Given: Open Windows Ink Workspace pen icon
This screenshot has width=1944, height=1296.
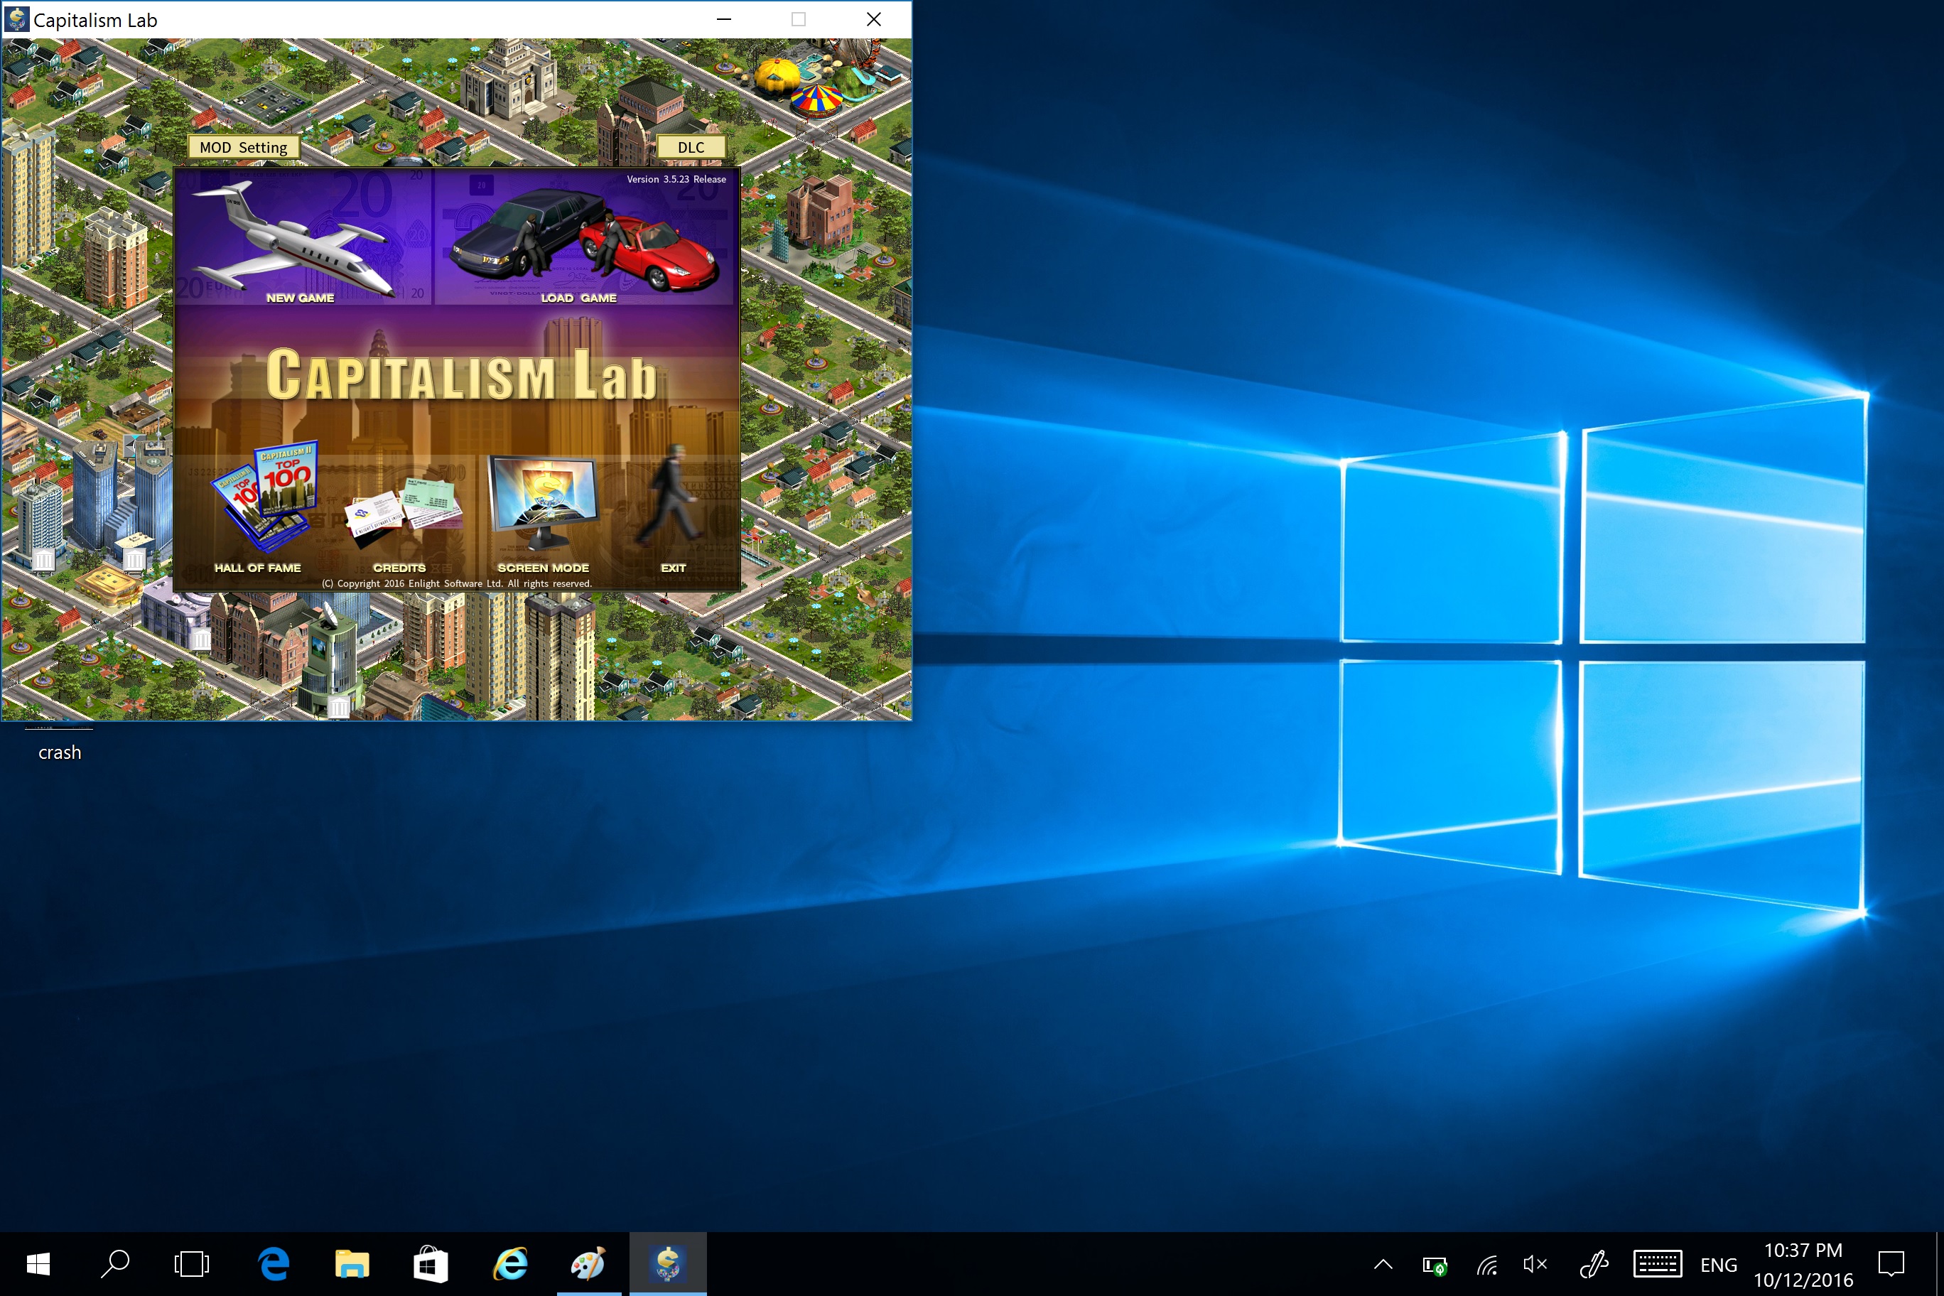Looking at the screenshot, I should pyautogui.click(x=1594, y=1264).
